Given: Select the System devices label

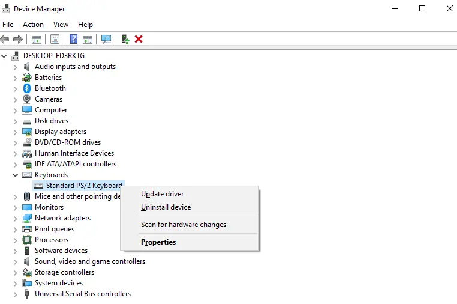Looking at the screenshot, I should tap(59, 283).
